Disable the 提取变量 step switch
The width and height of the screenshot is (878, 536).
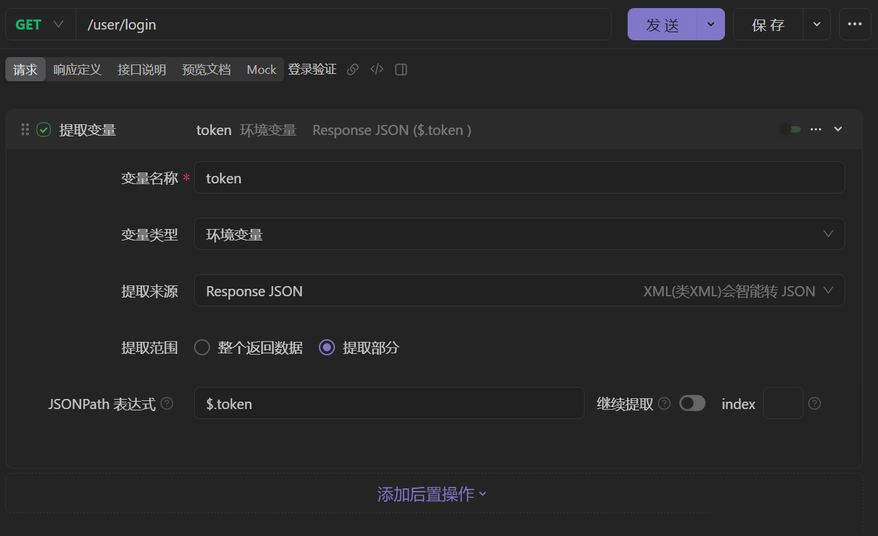(790, 129)
